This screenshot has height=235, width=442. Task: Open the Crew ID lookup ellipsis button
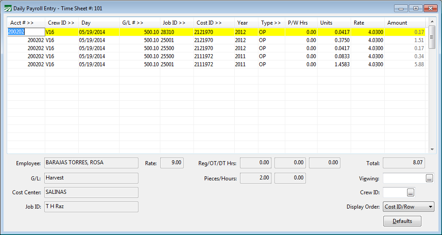coord(411,192)
